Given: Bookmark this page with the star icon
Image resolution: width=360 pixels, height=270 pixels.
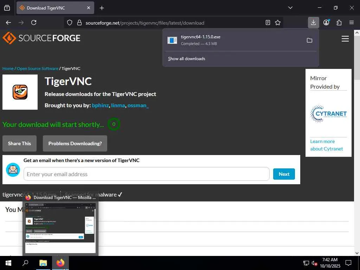Looking at the screenshot, I should tap(278, 22).
